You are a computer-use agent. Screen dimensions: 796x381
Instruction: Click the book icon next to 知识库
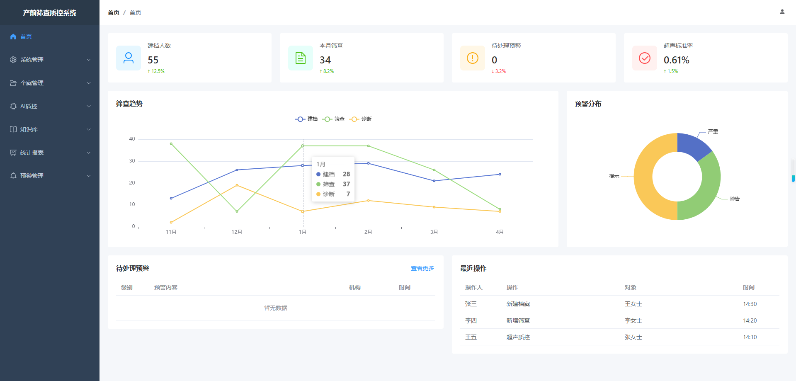[13, 129]
